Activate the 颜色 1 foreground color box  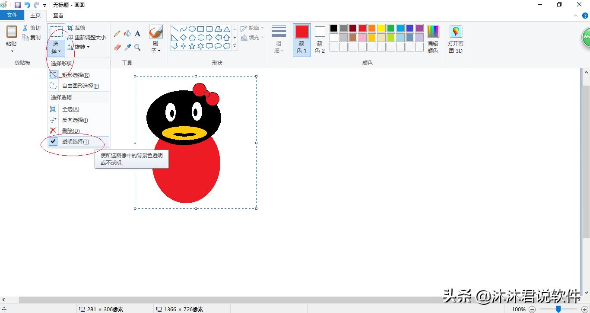click(302, 40)
